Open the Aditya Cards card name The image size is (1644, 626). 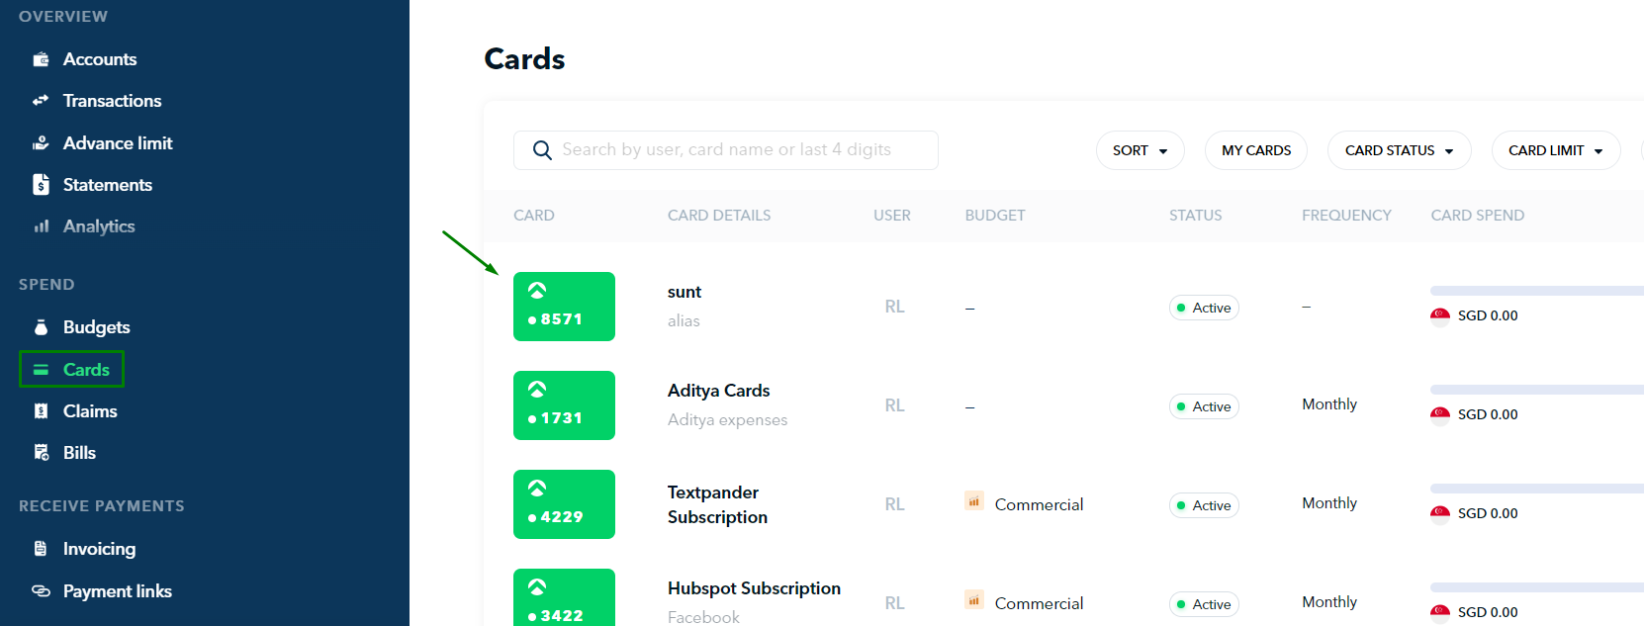tap(718, 391)
